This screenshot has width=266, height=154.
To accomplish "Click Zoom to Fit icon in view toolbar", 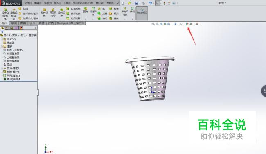I will pos(153,24).
